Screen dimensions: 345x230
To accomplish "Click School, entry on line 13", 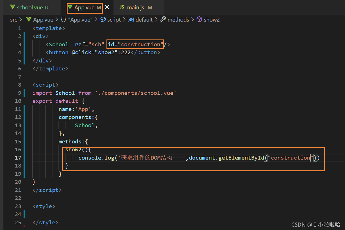I will coord(86,125).
